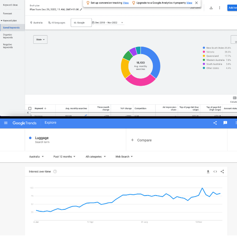Open the State breakdown dropdown
This screenshot has width=237, height=237.
40,39
